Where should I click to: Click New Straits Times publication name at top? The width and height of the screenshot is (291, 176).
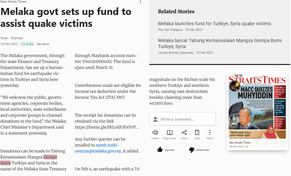tap(14, 2)
